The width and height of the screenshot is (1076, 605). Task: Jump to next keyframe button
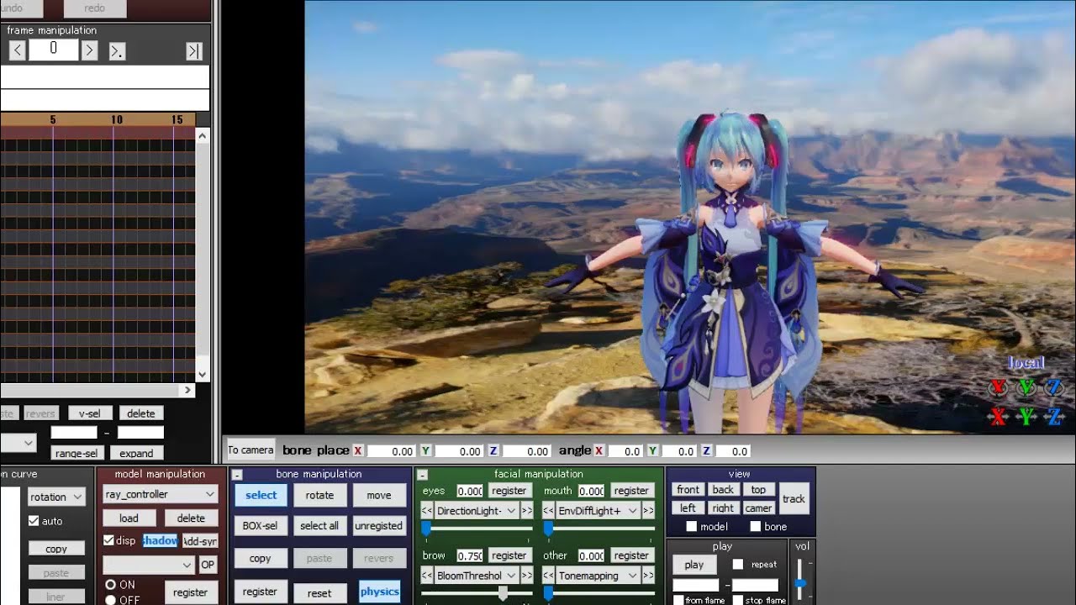118,50
